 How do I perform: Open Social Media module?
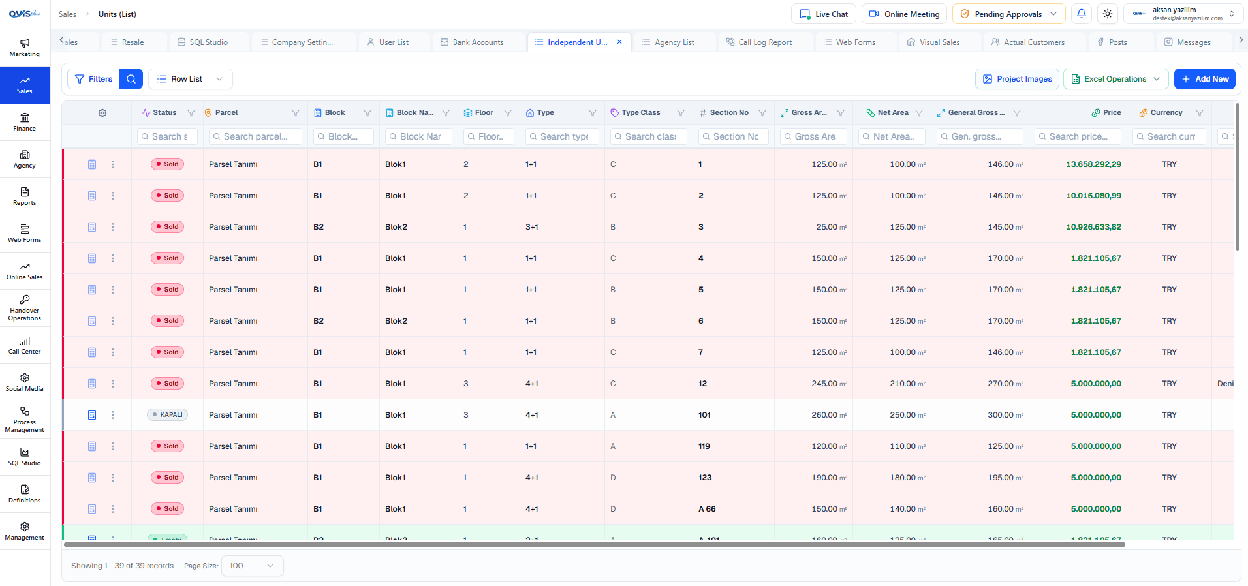25,382
